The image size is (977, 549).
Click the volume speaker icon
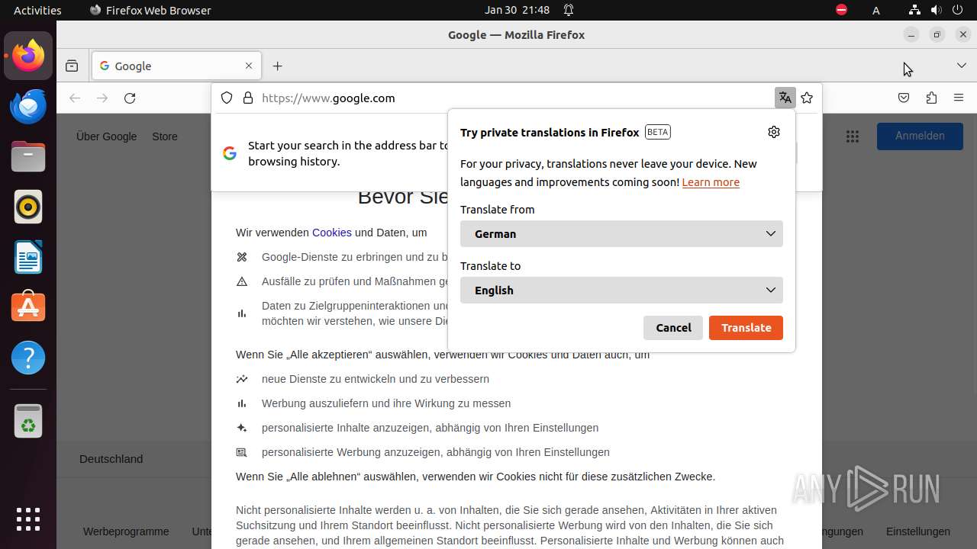point(937,10)
